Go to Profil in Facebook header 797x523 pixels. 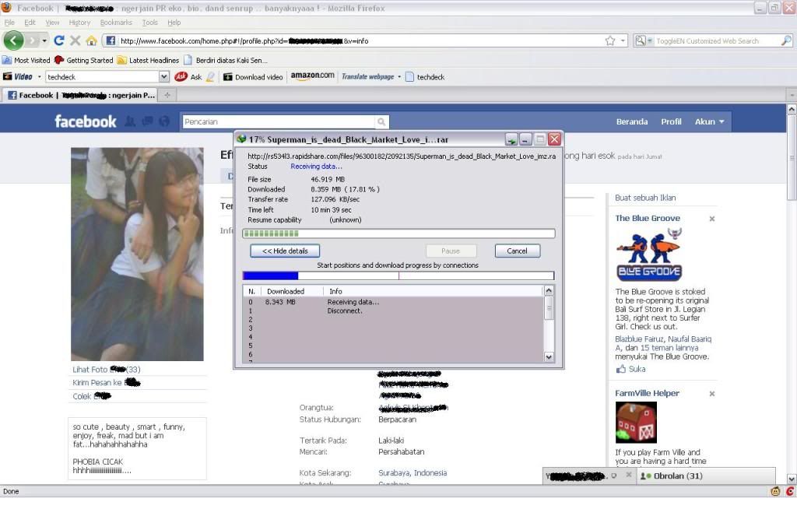click(x=671, y=121)
